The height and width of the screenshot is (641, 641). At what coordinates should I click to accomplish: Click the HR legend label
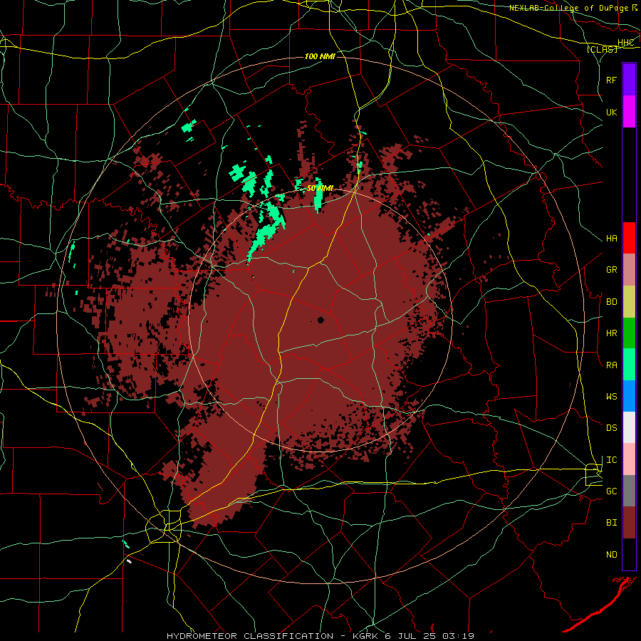pyautogui.click(x=611, y=333)
